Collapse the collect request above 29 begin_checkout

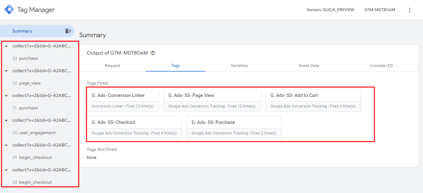[6, 145]
